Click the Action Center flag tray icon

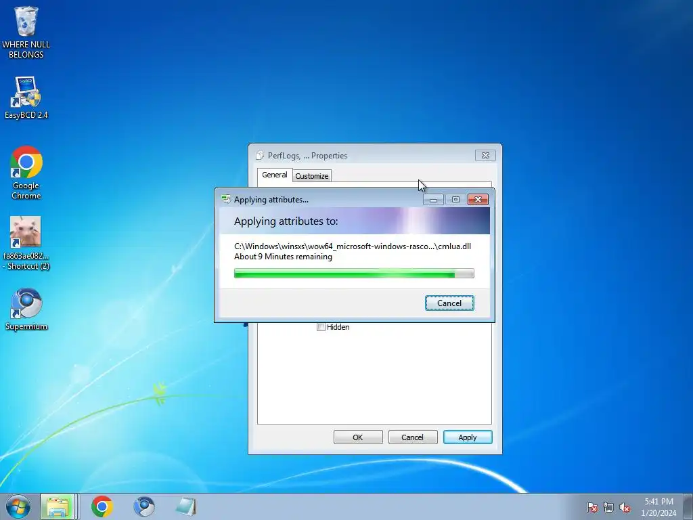click(592, 507)
